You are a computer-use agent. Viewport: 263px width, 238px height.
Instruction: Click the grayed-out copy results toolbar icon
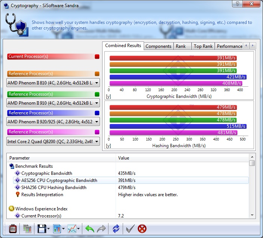27,229
